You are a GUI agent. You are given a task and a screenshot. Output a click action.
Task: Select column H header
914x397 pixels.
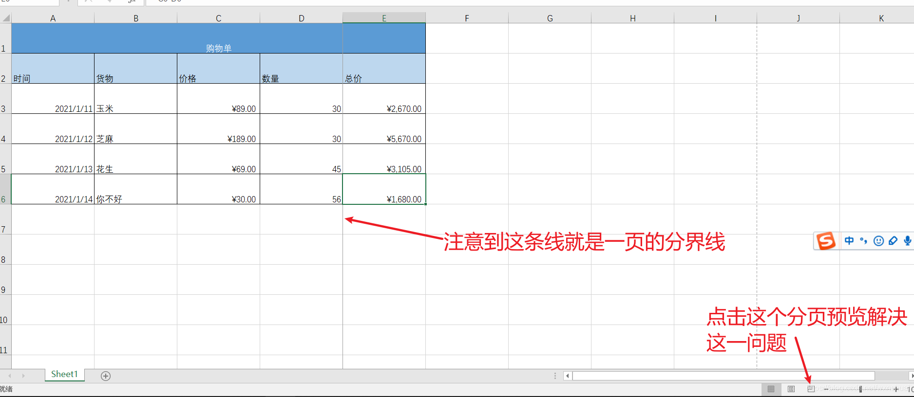click(x=633, y=18)
